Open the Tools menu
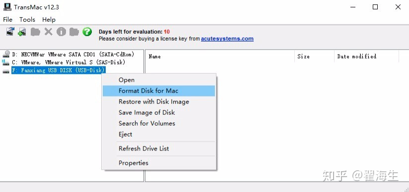Viewport: 409px width, 192px height. (27, 19)
